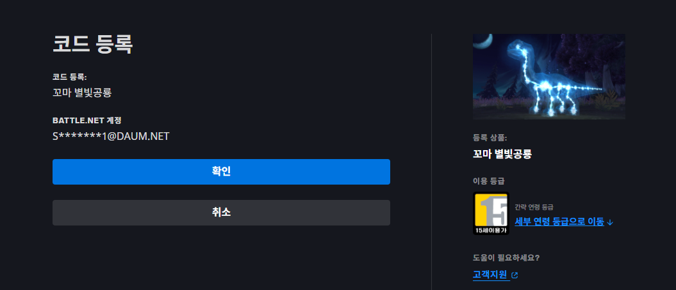Click the crescent moon in the product image
Image resolution: width=676 pixels, height=290 pixels.
[485, 41]
